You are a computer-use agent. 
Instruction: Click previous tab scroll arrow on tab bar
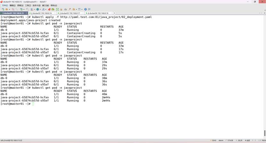pos(260,13)
